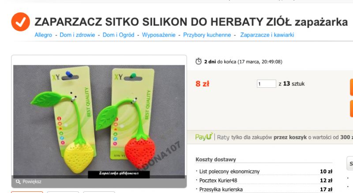Select the second image thumbnail below photo
The width and height of the screenshot is (353, 193).
pos(63,192)
